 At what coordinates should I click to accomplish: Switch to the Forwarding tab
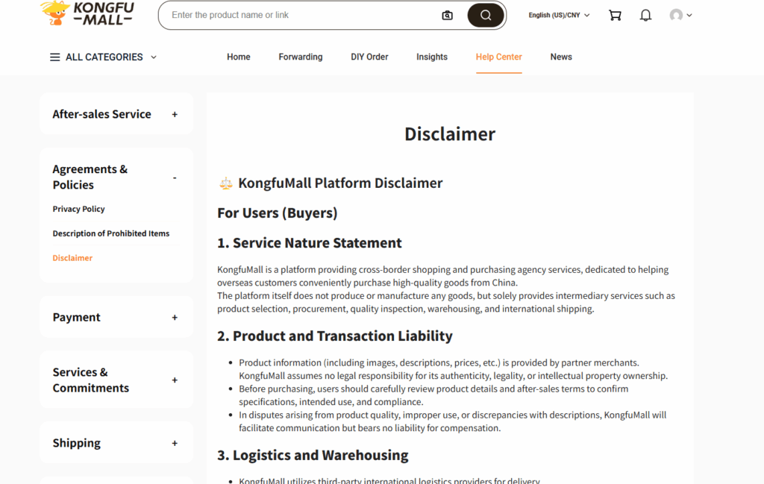point(301,57)
